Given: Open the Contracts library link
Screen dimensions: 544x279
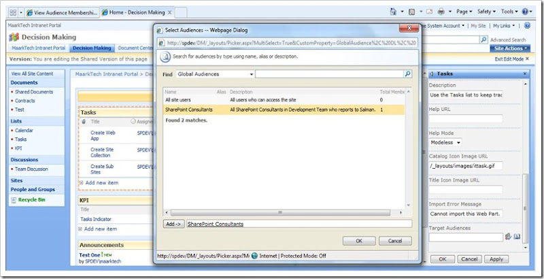Looking at the screenshot, I should (x=25, y=101).
